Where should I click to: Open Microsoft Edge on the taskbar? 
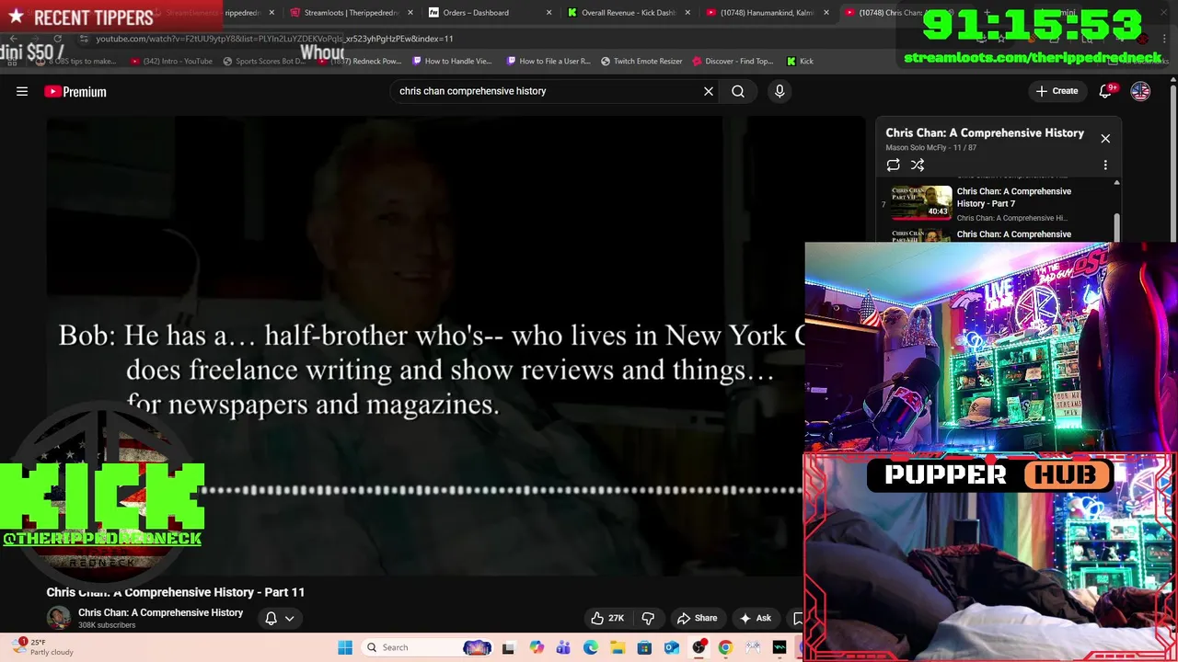point(591,648)
